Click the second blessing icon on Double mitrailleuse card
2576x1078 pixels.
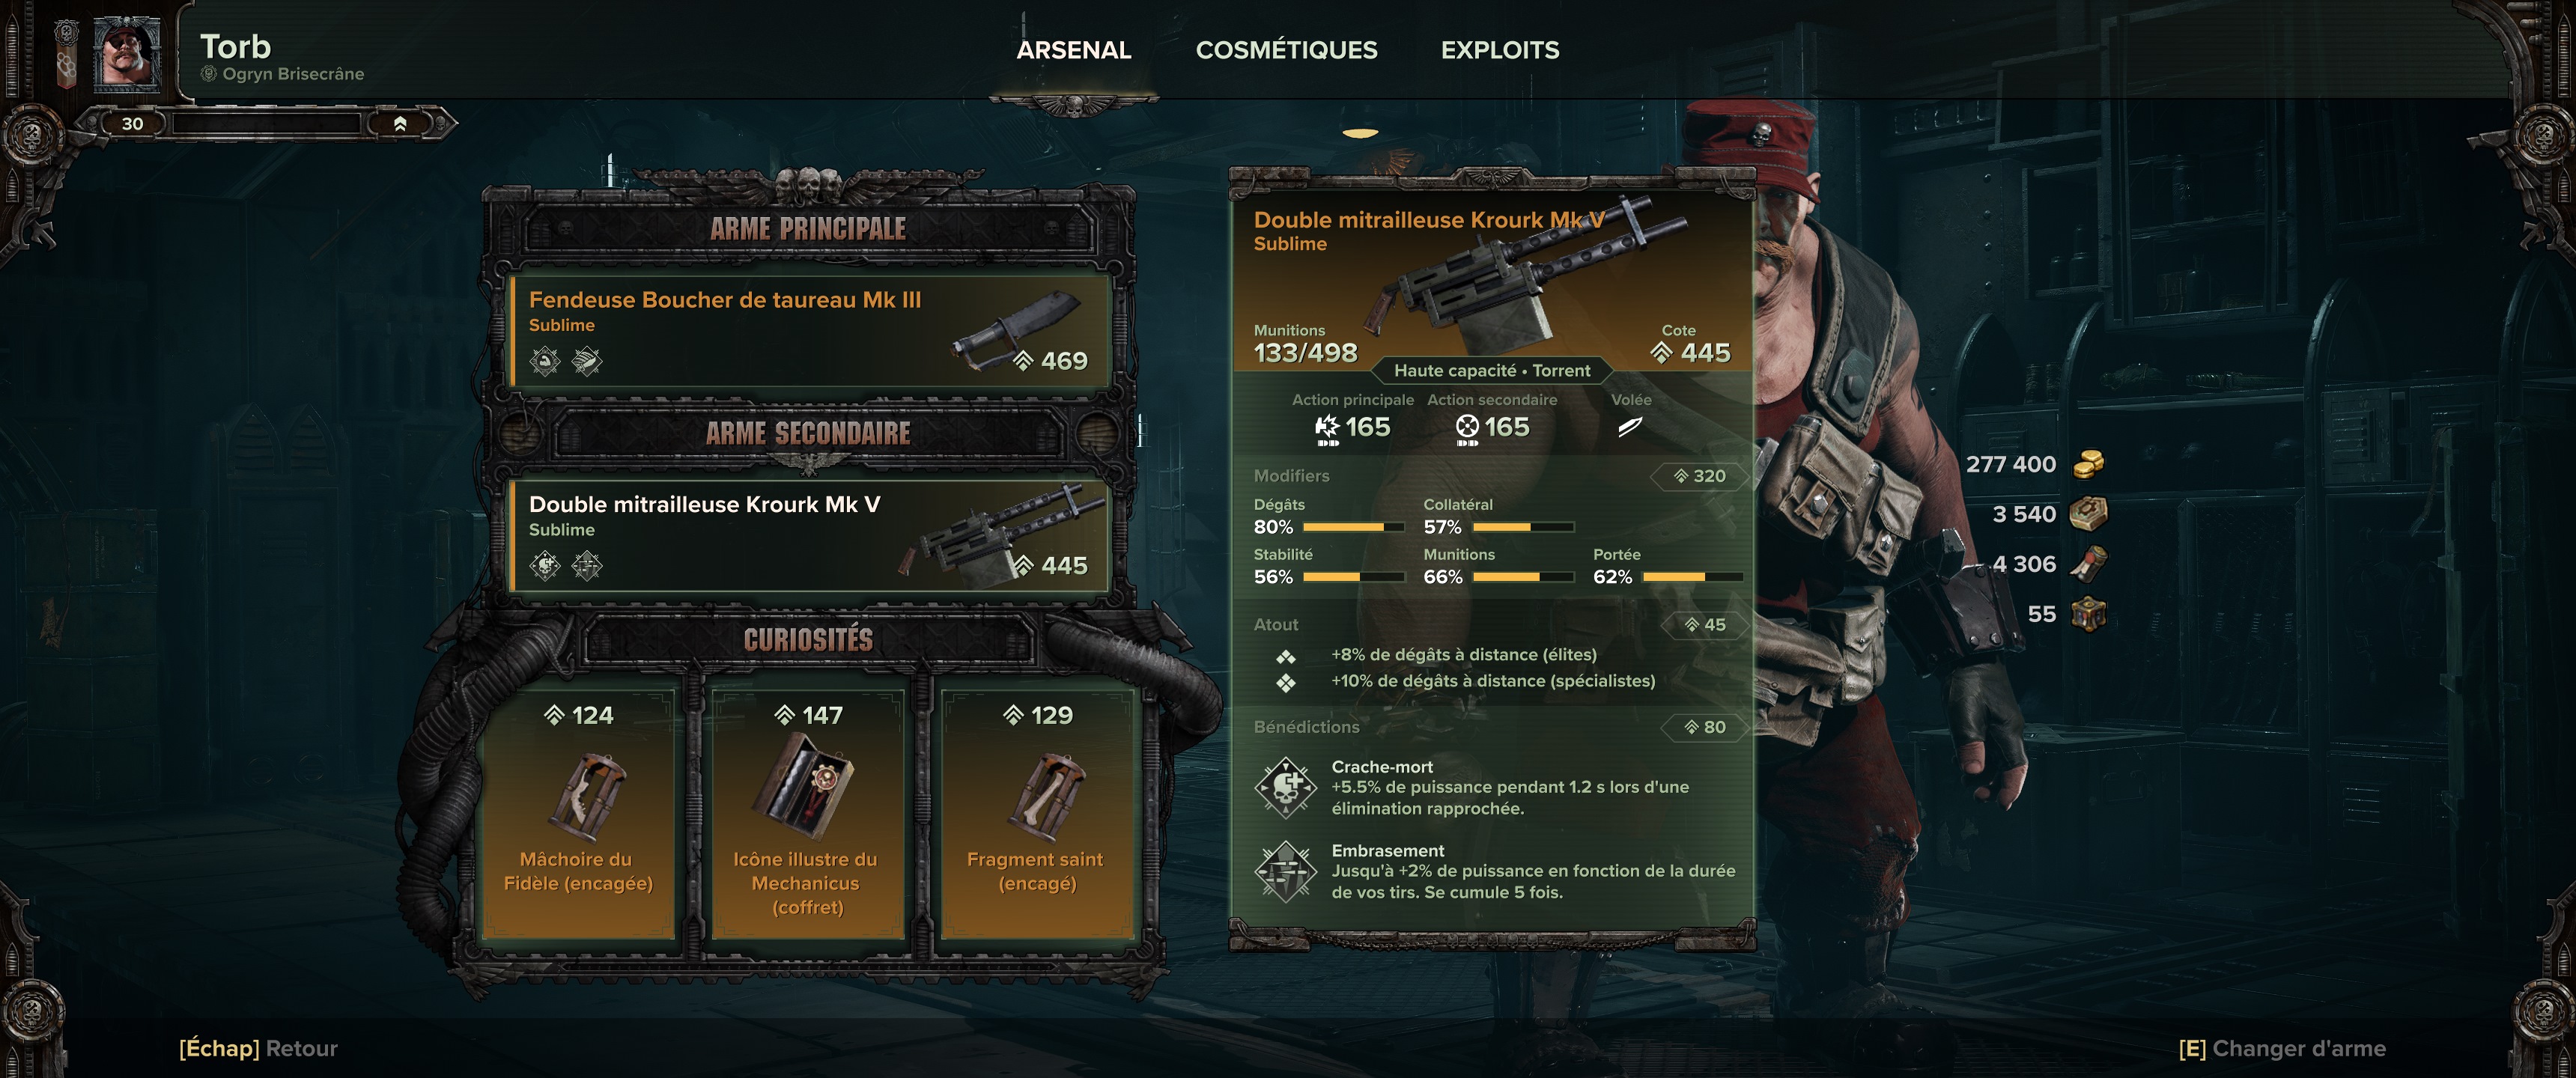coord(587,566)
